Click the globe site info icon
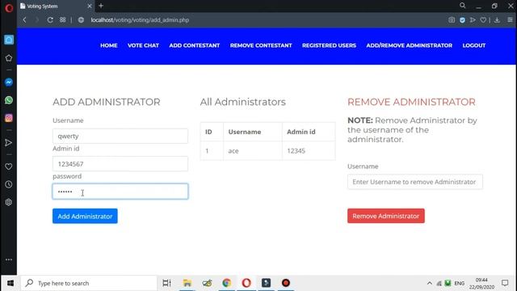 [81, 19]
